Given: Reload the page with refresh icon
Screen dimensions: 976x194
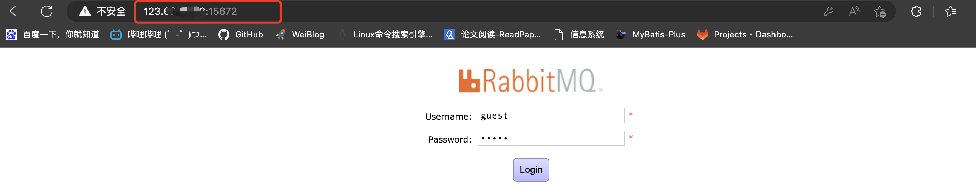Looking at the screenshot, I should [47, 11].
